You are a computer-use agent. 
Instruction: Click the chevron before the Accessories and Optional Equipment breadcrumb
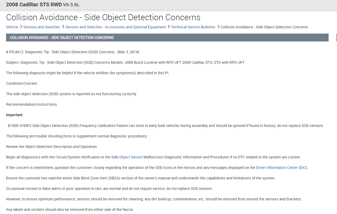[x=63, y=27]
